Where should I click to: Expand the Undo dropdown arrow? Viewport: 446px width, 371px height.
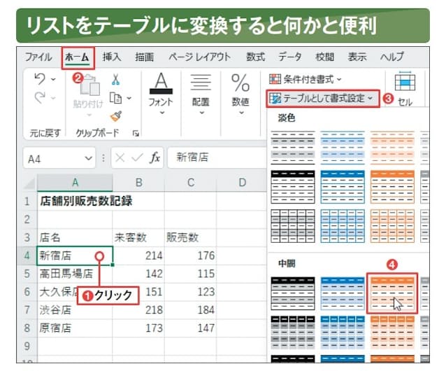[53, 79]
